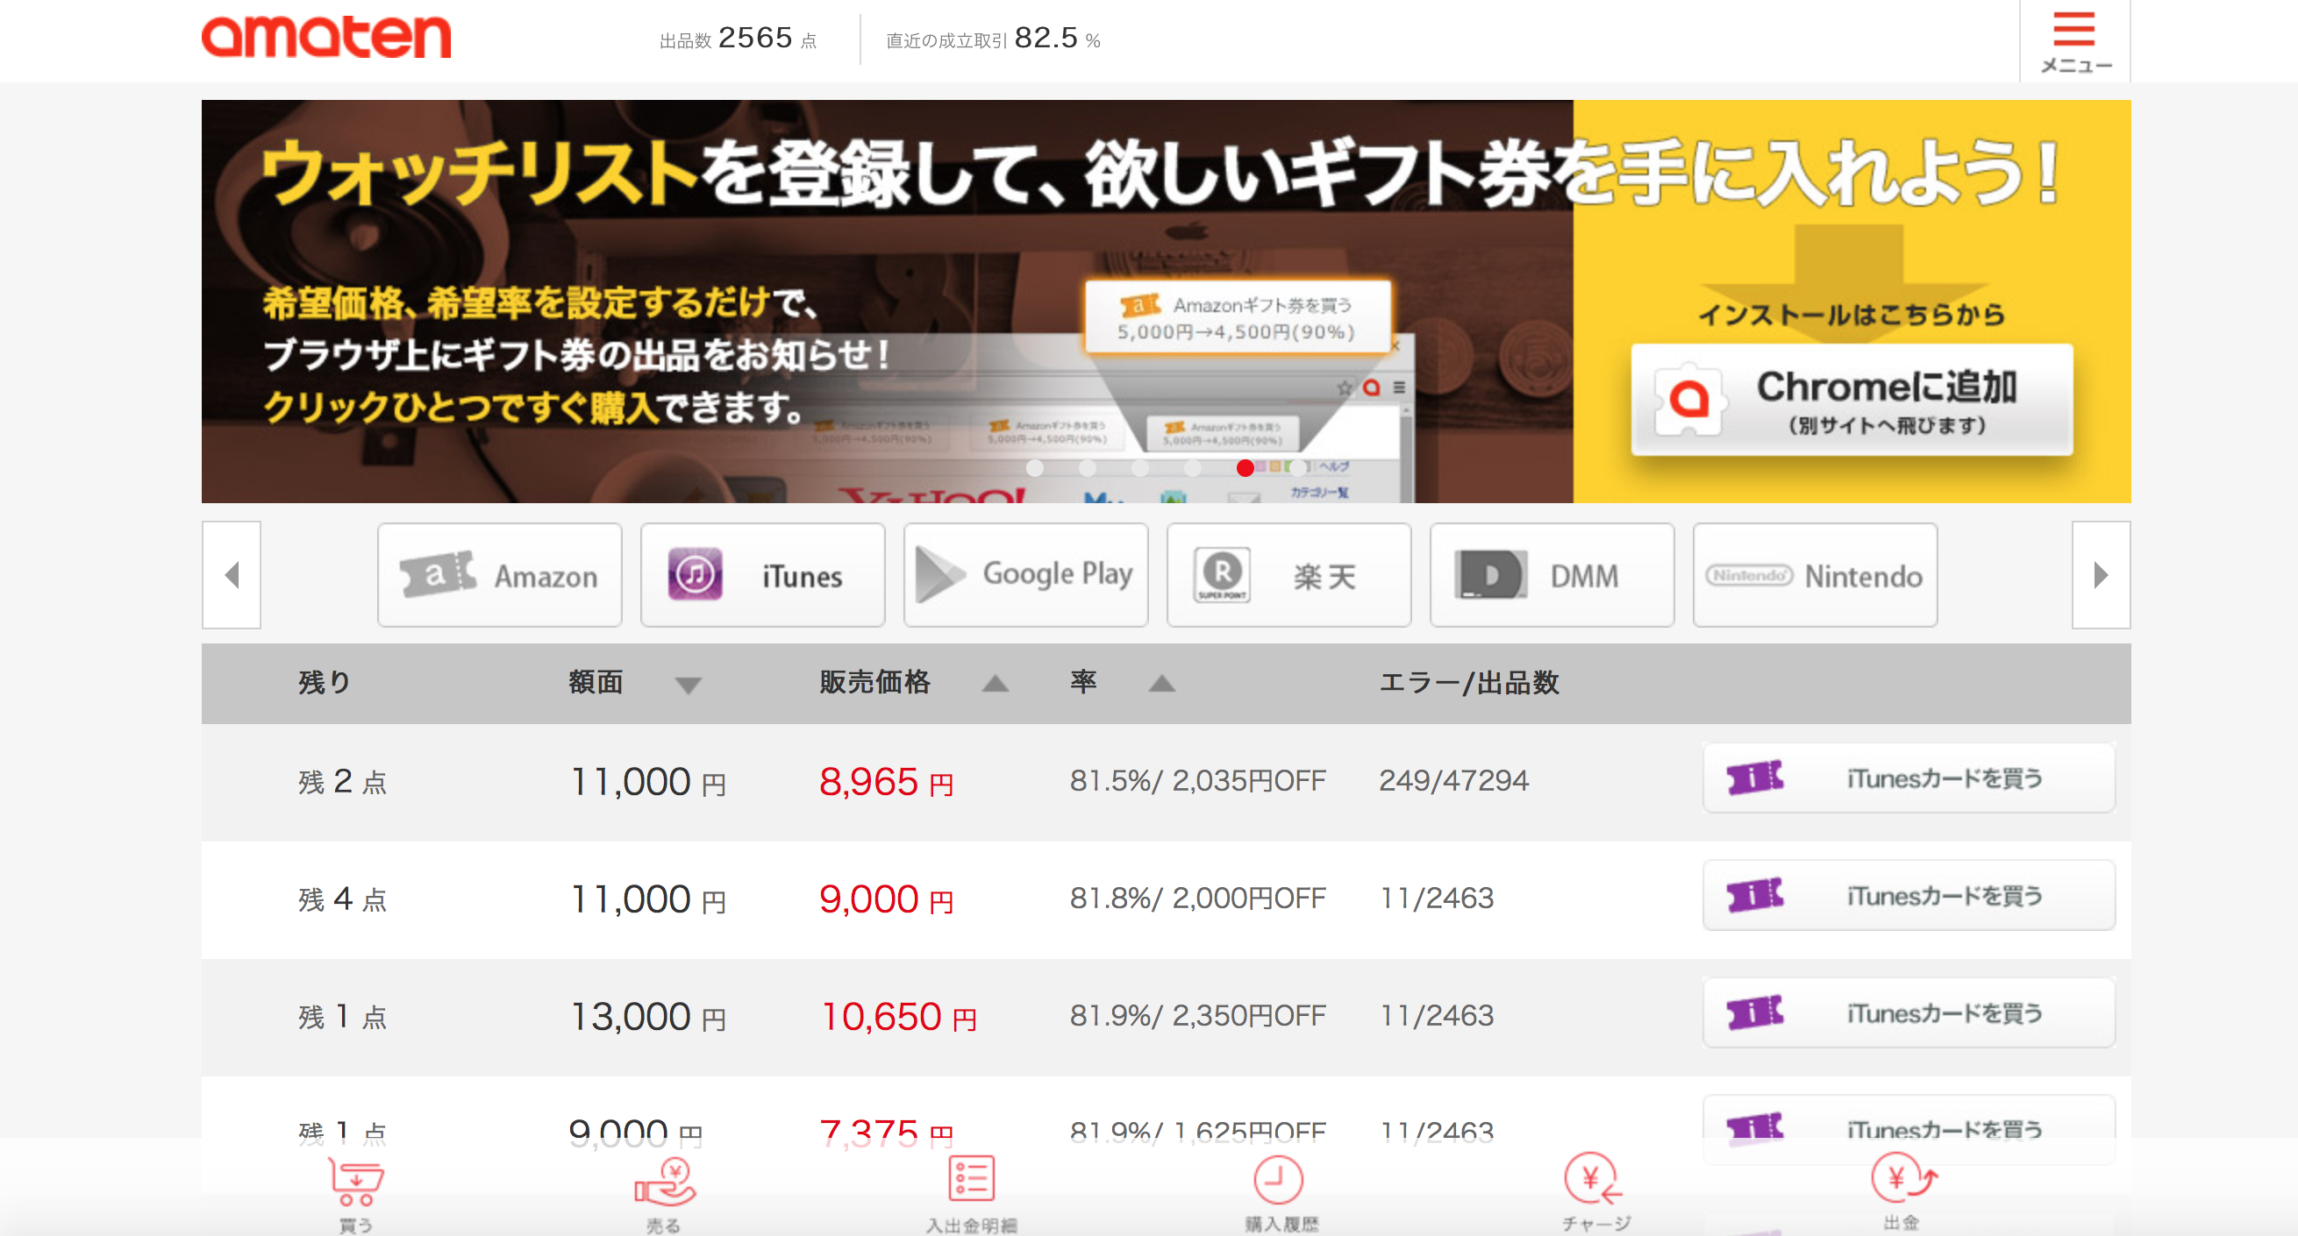
Task: Open the hamburger メニュー
Action: pyautogui.click(x=2073, y=40)
